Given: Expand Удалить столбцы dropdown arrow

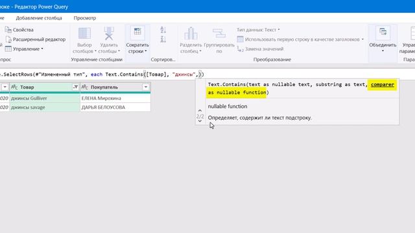Looking at the screenshot, I should tap(119, 51).
